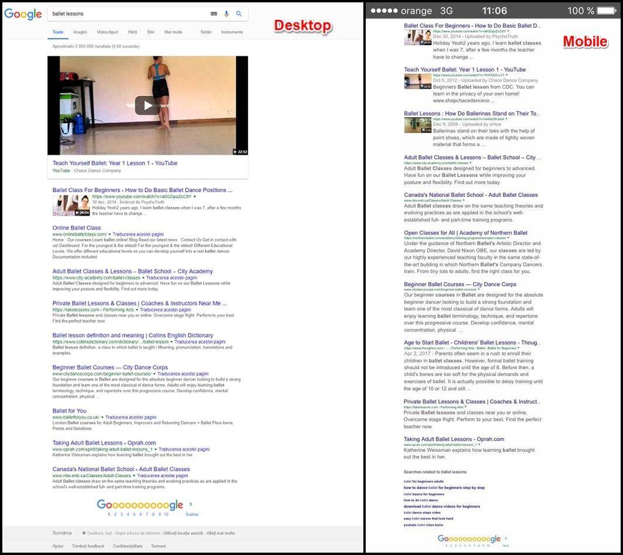Tap mobile 'Canada's National Ballet School - Adult Ballet Classes'
This screenshot has height=555, width=623.
tap(471, 195)
